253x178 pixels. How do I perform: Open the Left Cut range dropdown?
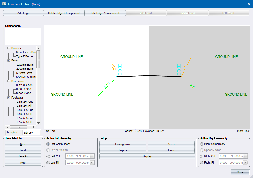click(92, 156)
